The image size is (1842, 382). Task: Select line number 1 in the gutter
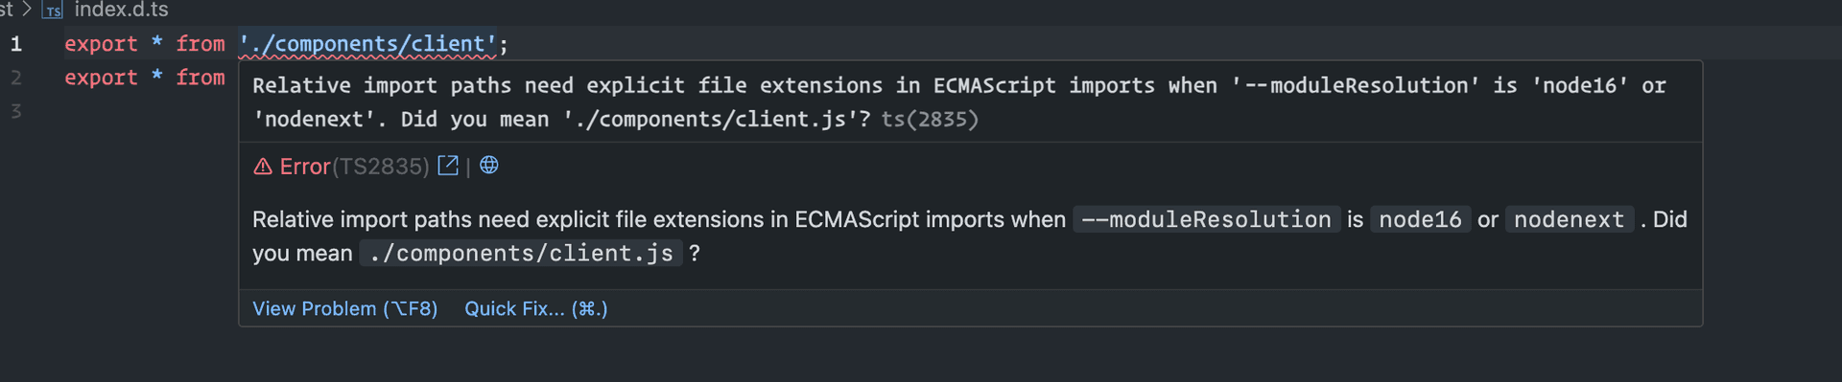pyautogui.click(x=16, y=44)
